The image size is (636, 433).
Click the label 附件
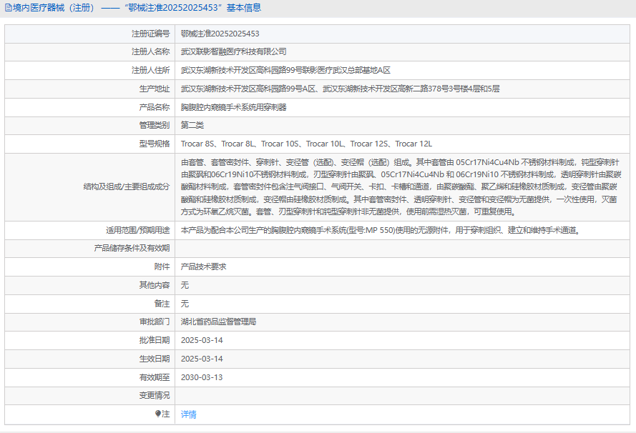(x=162, y=267)
